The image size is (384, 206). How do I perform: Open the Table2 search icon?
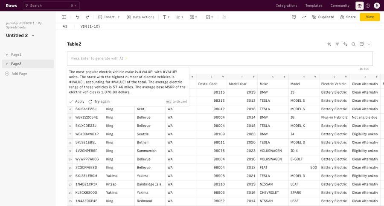tap(353, 44)
